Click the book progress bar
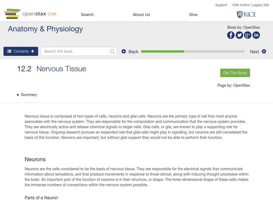Viewport: 273px width, 200px height. 193,51
